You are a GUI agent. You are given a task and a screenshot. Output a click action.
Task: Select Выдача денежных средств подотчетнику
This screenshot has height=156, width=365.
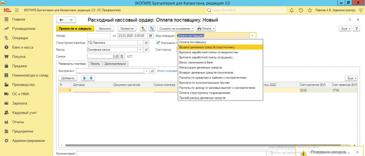click(x=220, y=47)
